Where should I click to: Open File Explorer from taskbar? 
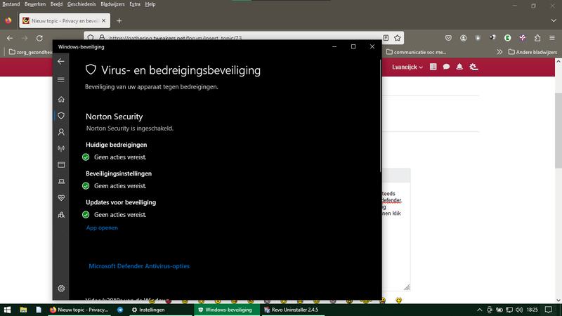point(23,310)
